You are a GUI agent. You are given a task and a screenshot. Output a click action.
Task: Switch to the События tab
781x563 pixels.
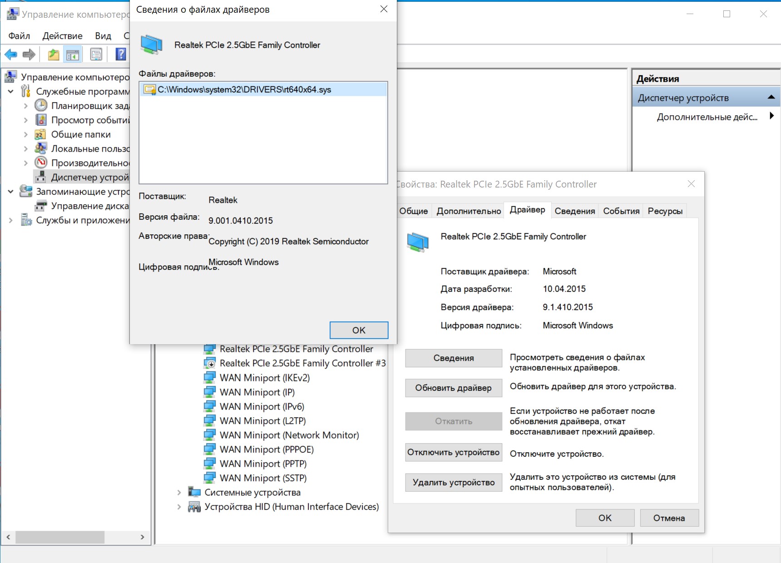point(621,211)
